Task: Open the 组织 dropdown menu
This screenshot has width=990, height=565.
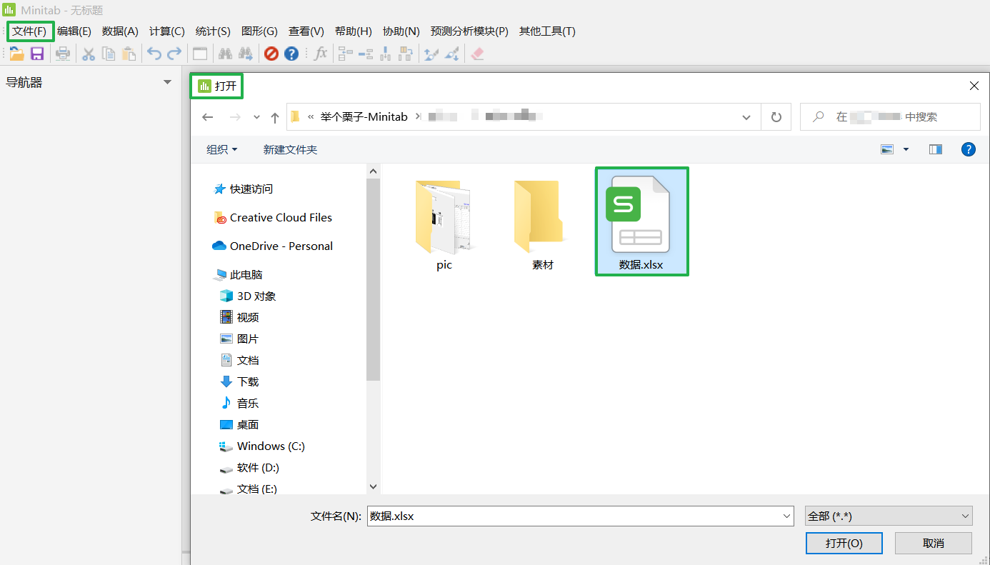Action: tap(221, 149)
